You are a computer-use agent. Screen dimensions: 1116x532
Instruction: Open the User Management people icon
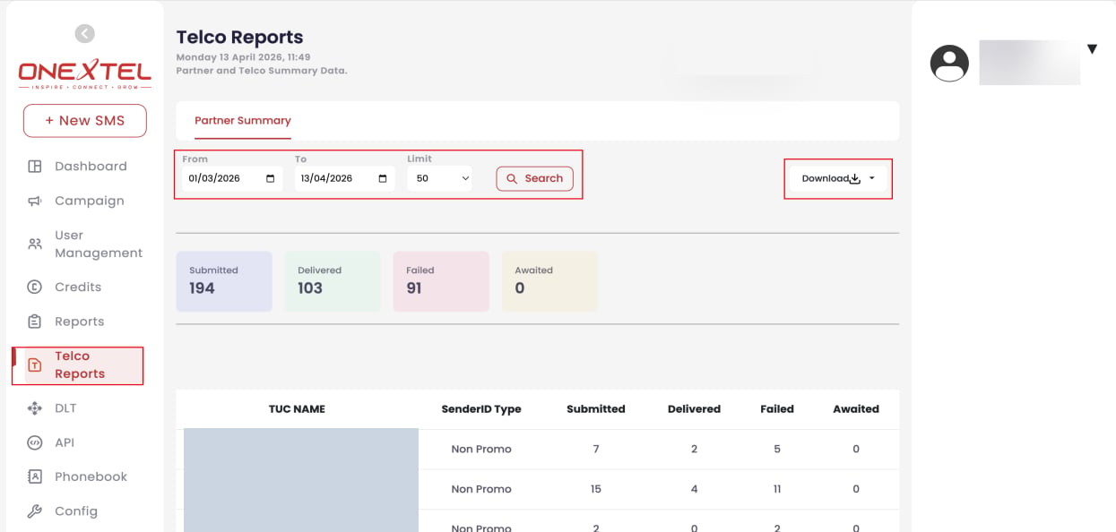(35, 244)
